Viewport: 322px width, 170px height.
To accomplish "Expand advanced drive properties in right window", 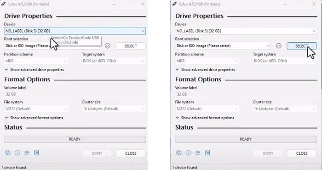I will point(205,70).
